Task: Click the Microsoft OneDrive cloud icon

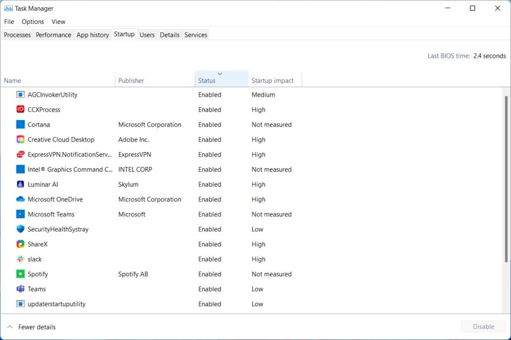Action: (x=20, y=199)
